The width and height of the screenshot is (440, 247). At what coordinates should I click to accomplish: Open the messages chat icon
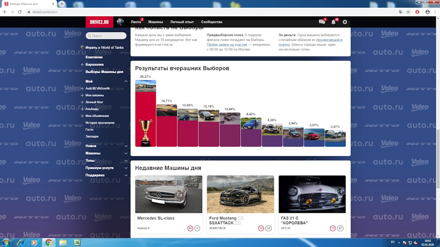[x=322, y=22]
